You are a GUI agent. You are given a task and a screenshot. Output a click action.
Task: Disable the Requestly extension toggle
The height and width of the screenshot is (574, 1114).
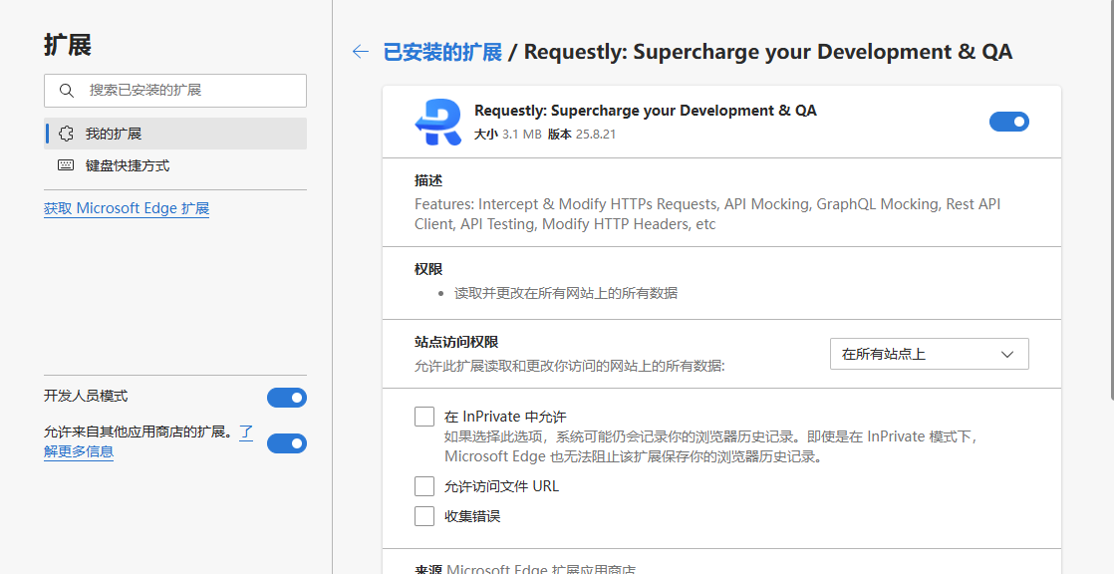[1008, 122]
